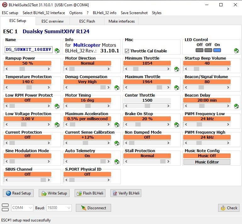Click the reset-to-default icon beside the Name field
Image resolution: width=242 pixels, height=224 pixels.
point(57,51)
